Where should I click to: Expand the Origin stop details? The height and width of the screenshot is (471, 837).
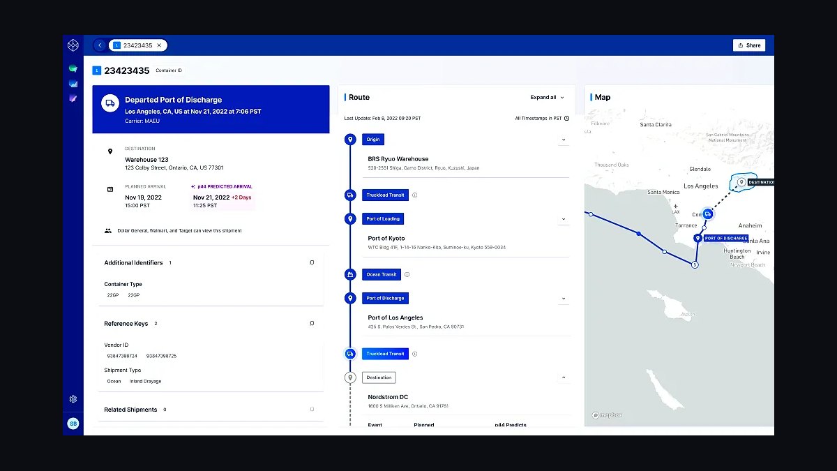[x=564, y=140]
